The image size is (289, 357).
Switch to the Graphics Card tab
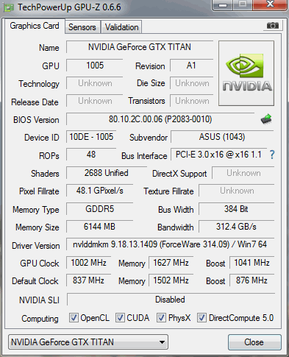pos(35,26)
